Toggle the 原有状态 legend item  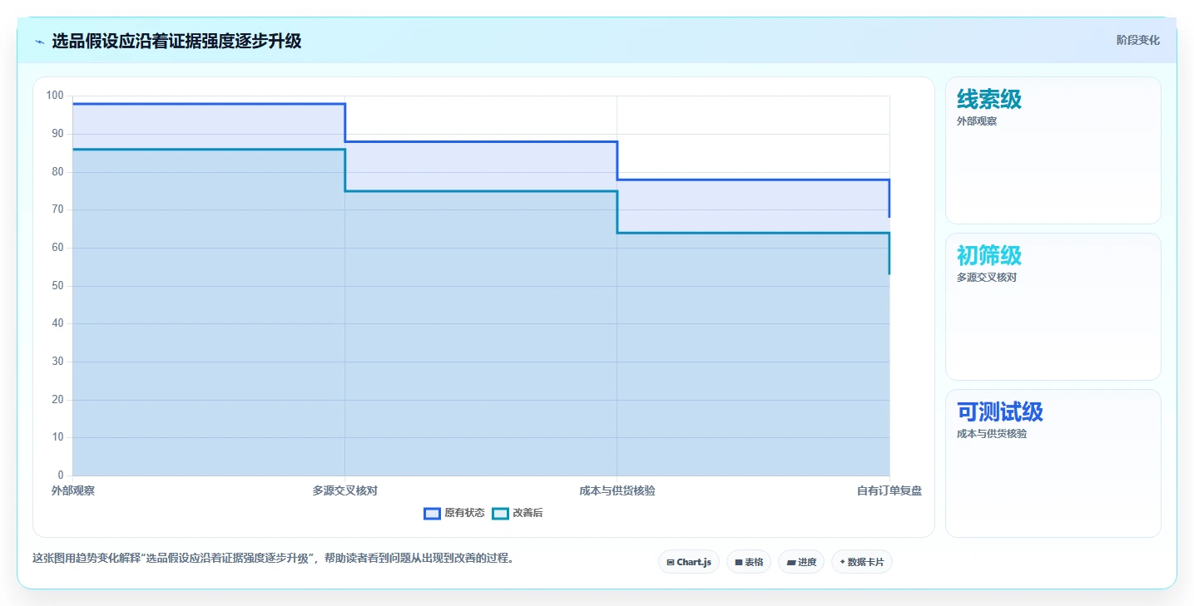coord(454,513)
